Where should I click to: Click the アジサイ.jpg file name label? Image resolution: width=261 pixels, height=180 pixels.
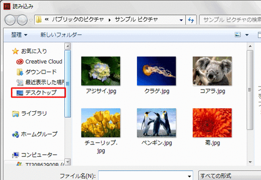(x=101, y=91)
